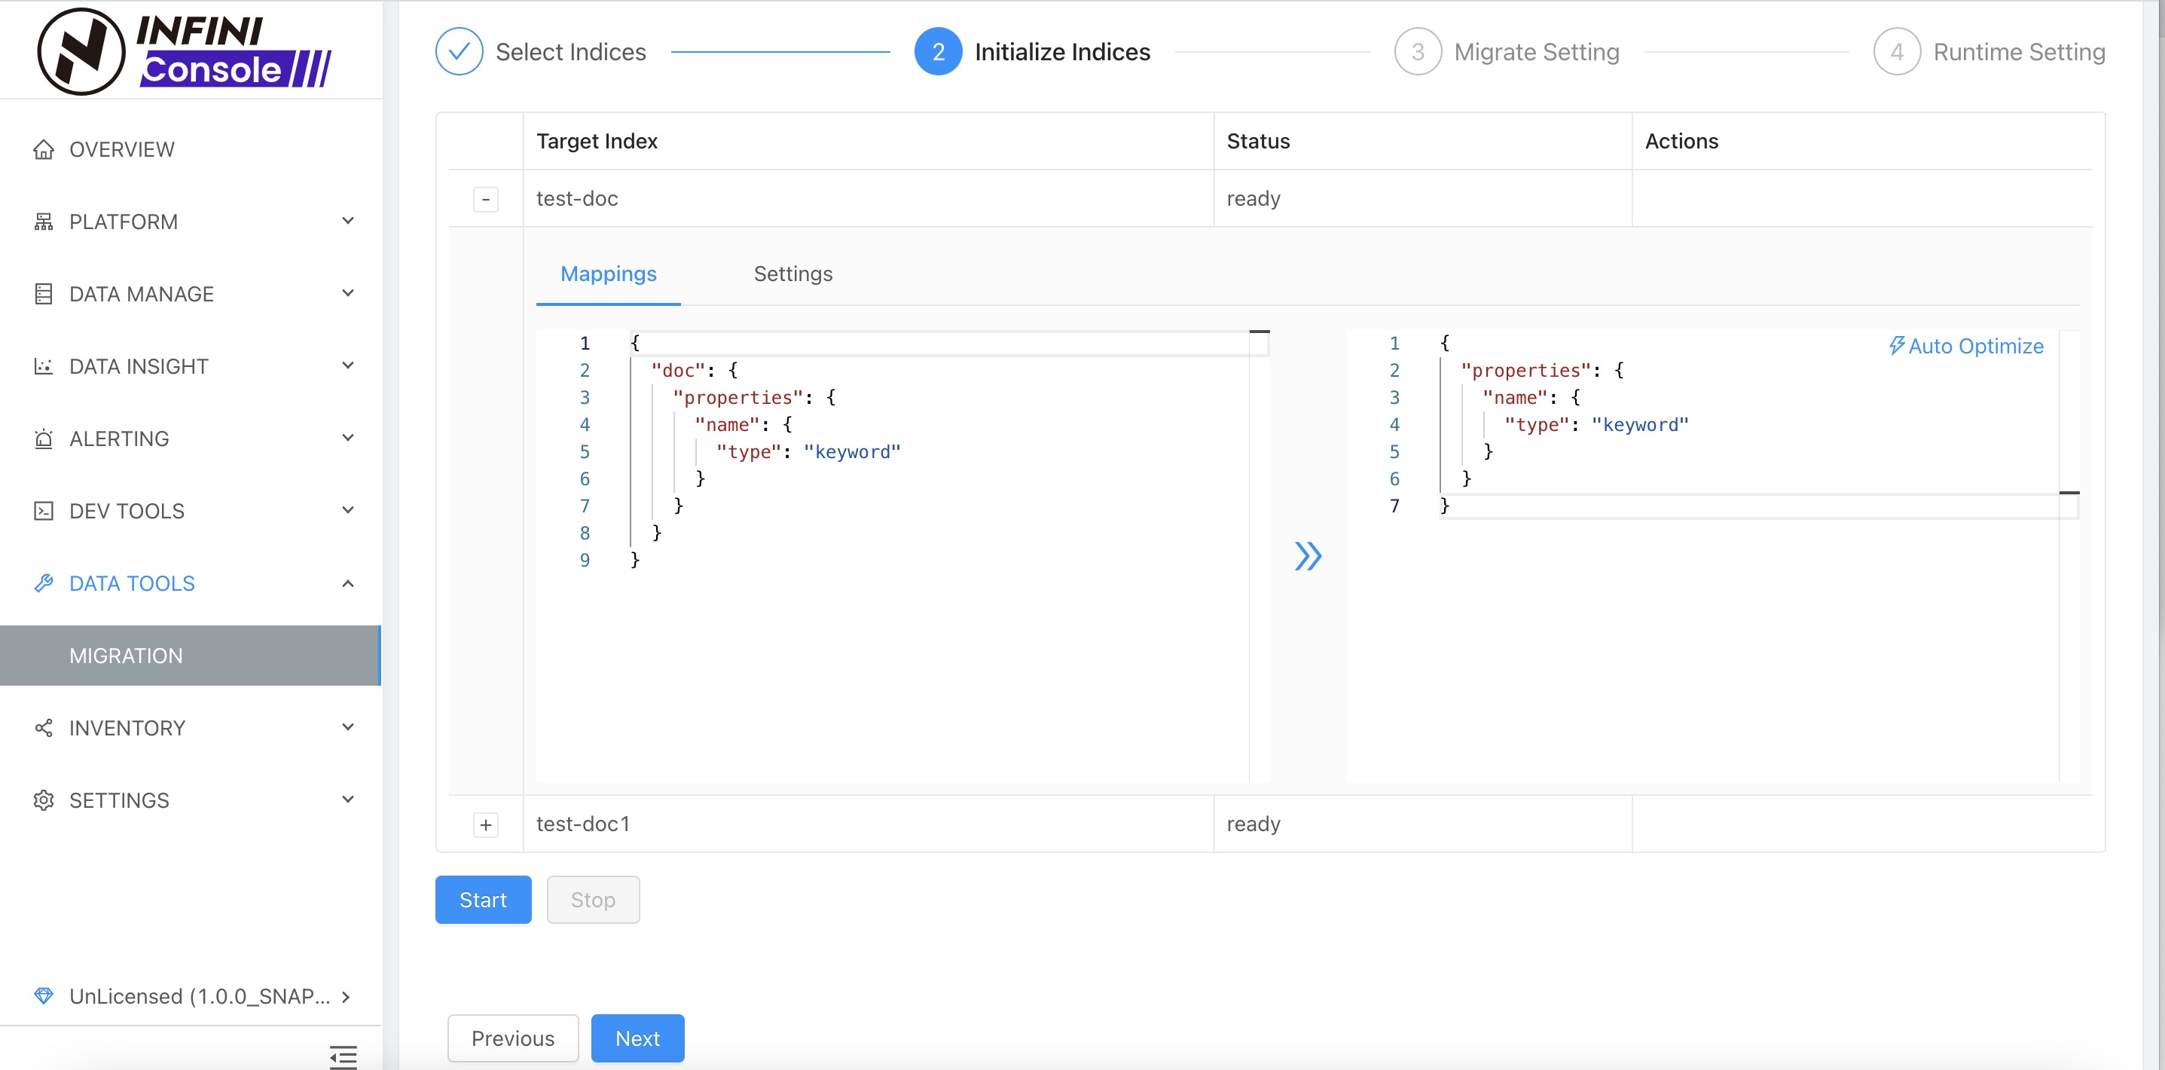Go to Next step

point(637,1038)
